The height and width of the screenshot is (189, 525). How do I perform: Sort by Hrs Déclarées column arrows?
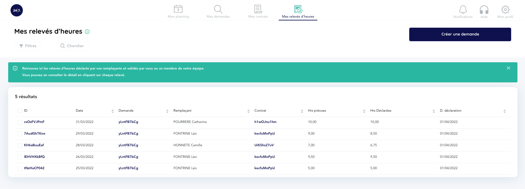click(x=433, y=111)
